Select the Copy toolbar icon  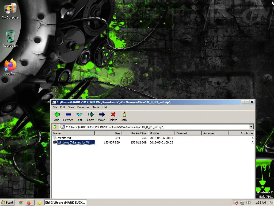pyautogui.click(x=90, y=115)
